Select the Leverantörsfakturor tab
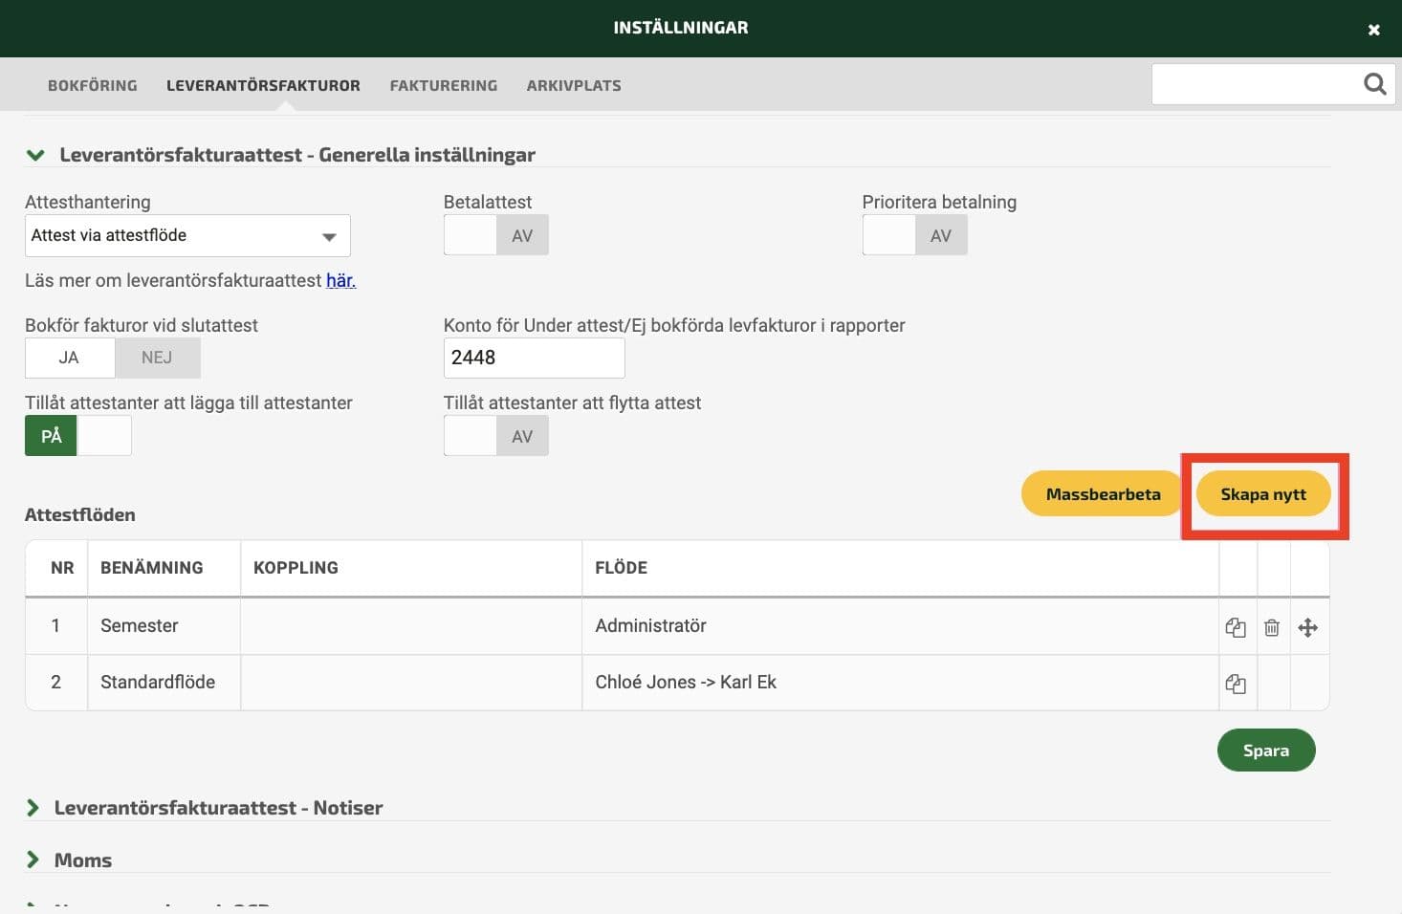Screen dimensions: 1402x914 tap(263, 85)
